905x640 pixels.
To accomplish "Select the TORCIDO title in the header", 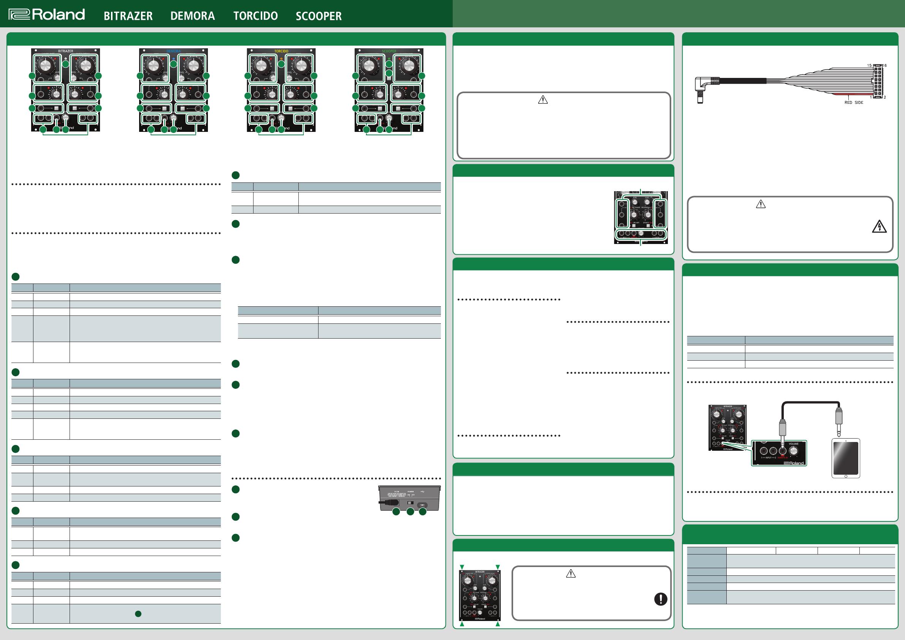I will [255, 16].
